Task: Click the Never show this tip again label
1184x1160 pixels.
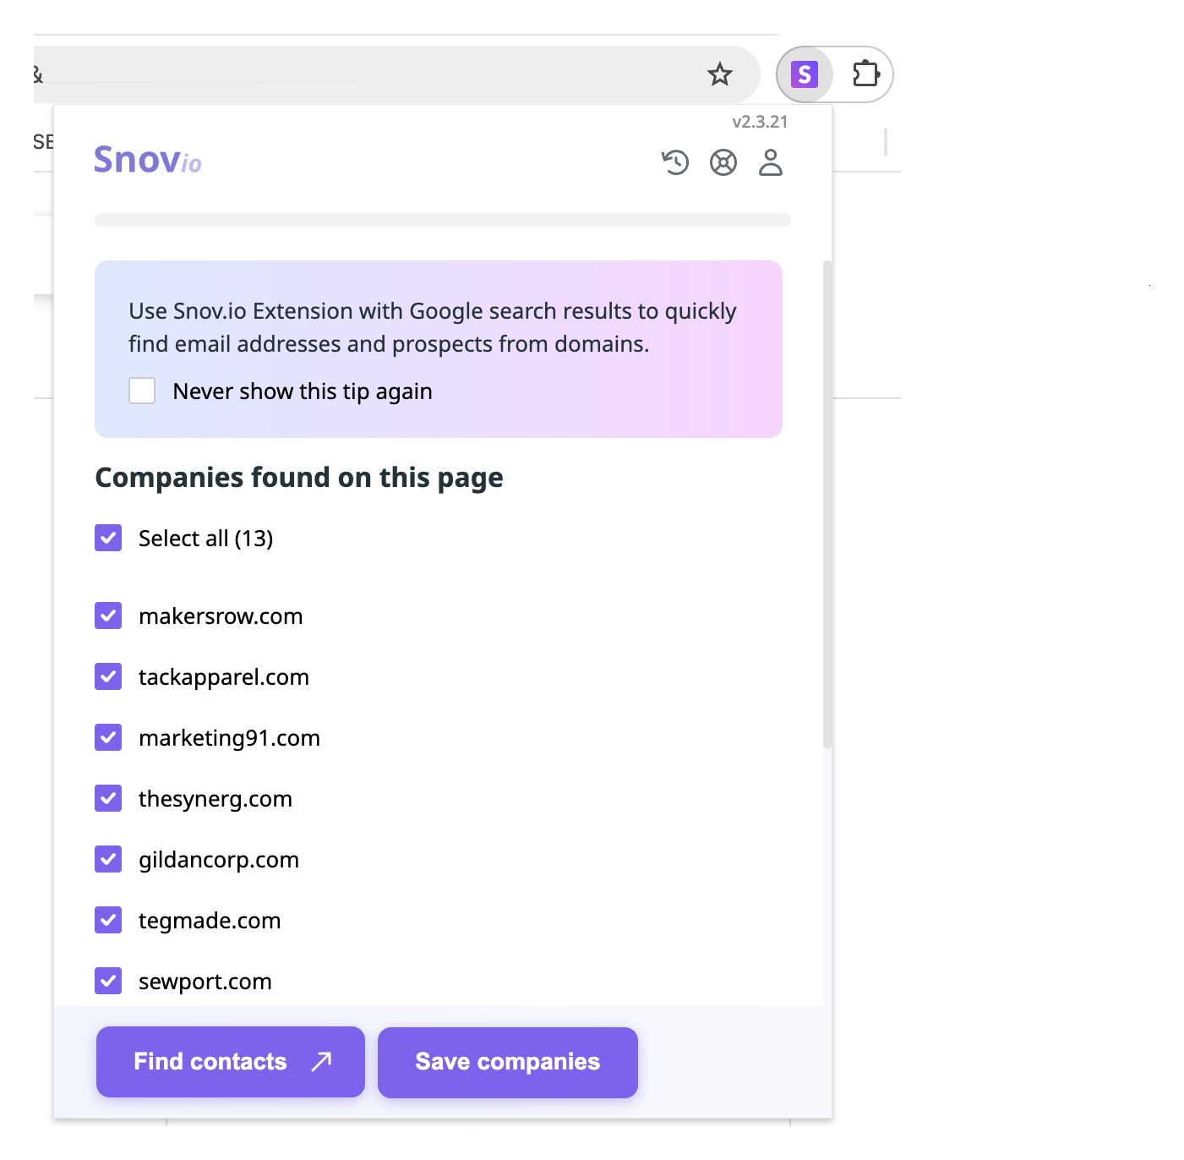Action: click(x=303, y=391)
